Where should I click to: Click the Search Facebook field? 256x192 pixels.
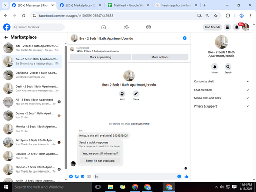[x=38, y=27]
